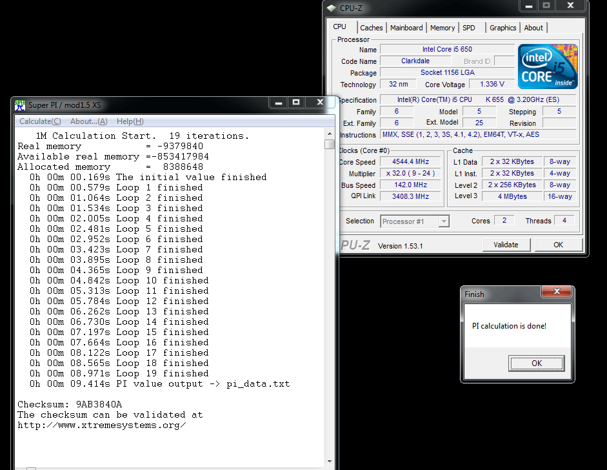Click the Core Voltage value '1.336 V'
The width and height of the screenshot is (607, 470).
(492, 84)
